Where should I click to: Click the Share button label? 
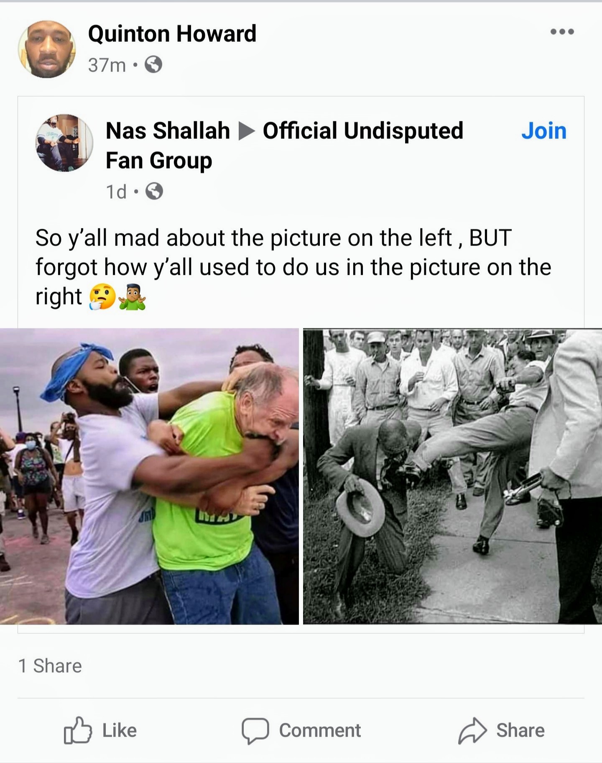tap(520, 730)
